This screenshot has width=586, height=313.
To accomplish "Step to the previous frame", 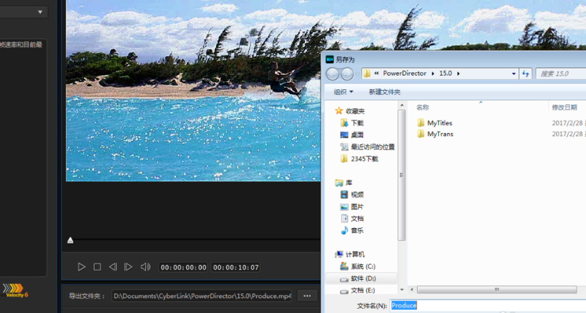I will coord(113,267).
